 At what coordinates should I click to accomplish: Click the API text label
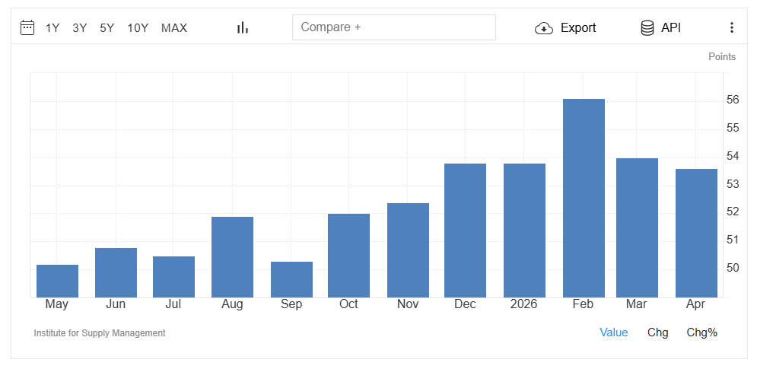[671, 28]
